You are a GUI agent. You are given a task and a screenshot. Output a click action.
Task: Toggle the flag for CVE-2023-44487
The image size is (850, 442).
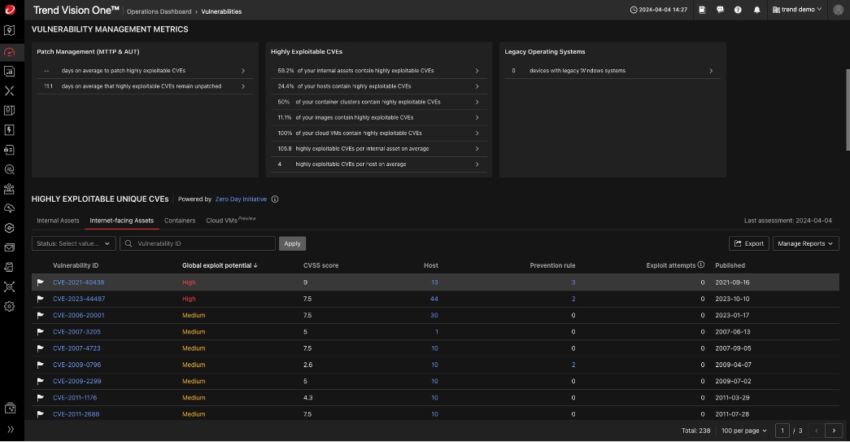tap(40, 299)
